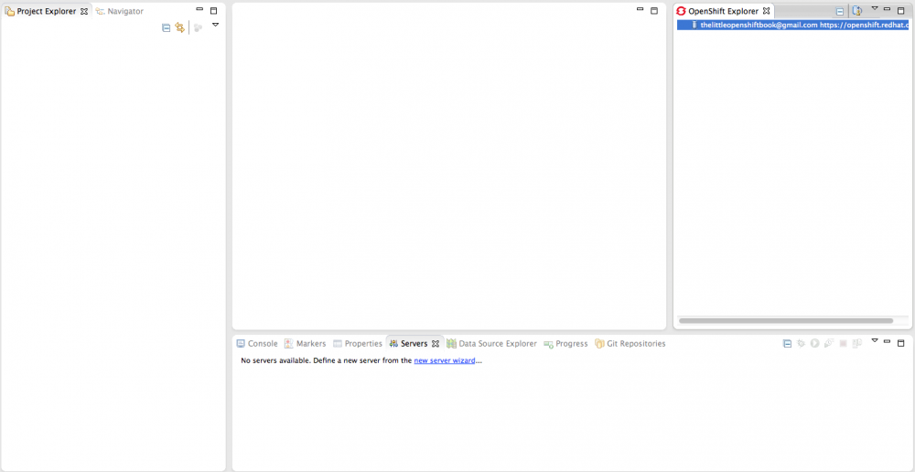Open the Servers view menu dropdown

[875, 340]
